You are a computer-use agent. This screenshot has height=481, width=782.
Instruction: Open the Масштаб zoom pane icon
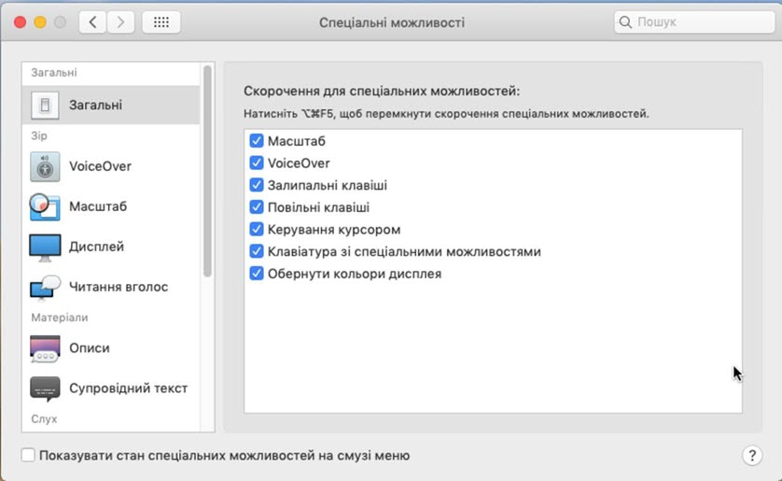(45, 206)
